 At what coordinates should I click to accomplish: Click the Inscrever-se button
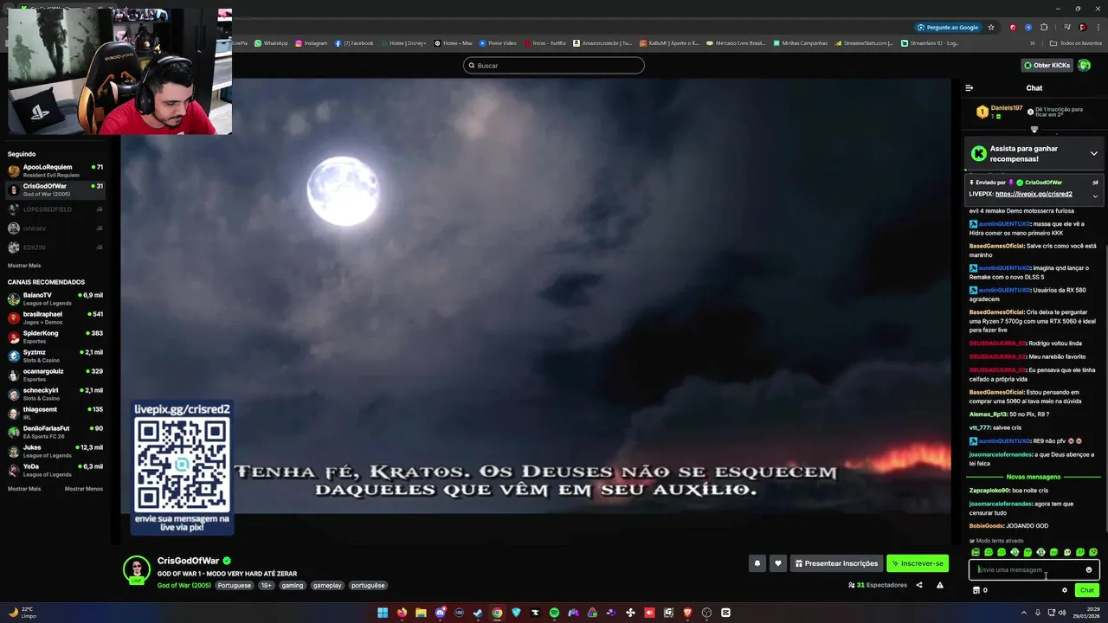click(x=918, y=563)
